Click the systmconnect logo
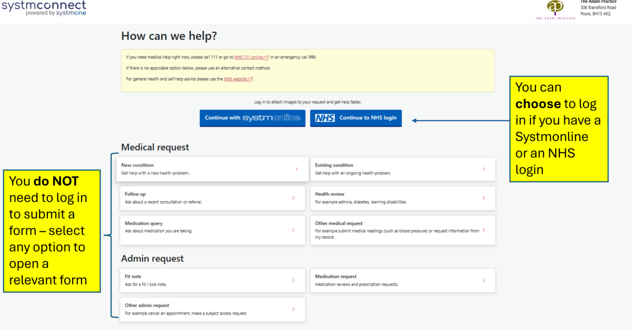The image size is (632, 330). tap(44, 8)
